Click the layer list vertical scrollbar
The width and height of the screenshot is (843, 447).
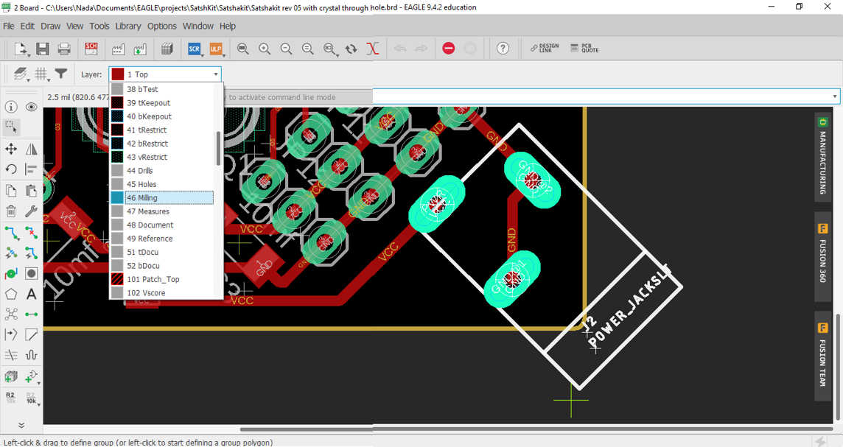pyautogui.click(x=218, y=148)
